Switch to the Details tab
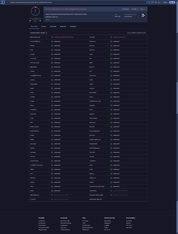Image resolution: width=178 pixels, height=234 pixels. click(44, 27)
